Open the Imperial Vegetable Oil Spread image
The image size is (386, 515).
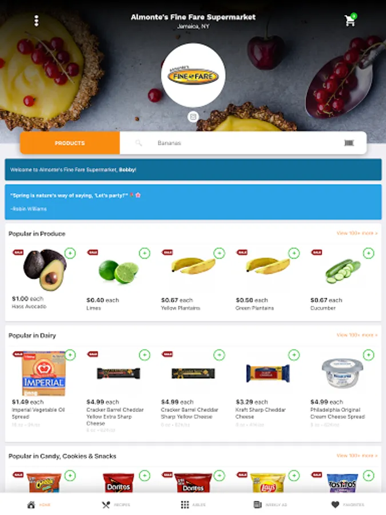click(x=43, y=374)
